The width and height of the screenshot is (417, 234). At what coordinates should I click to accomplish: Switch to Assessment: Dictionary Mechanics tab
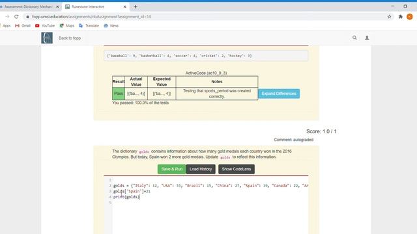[x=29, y=6]
